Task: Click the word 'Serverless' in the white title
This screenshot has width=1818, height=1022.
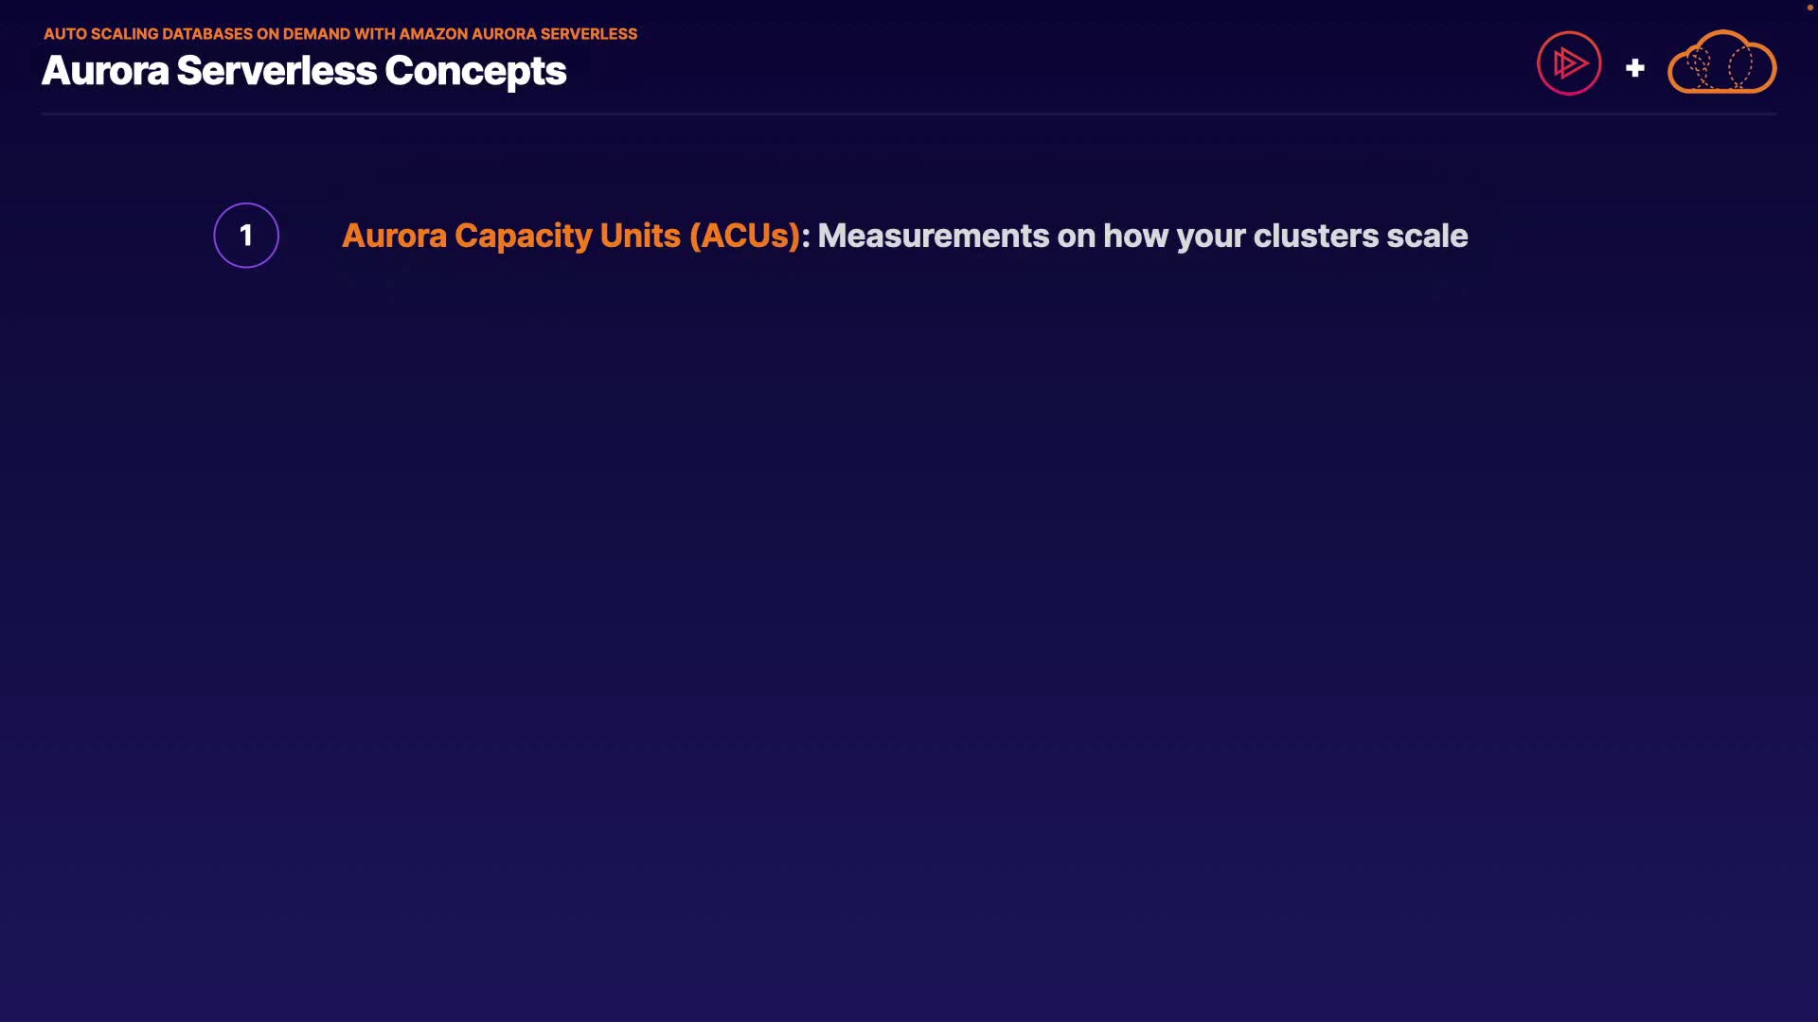Action: tap(276, 71)
